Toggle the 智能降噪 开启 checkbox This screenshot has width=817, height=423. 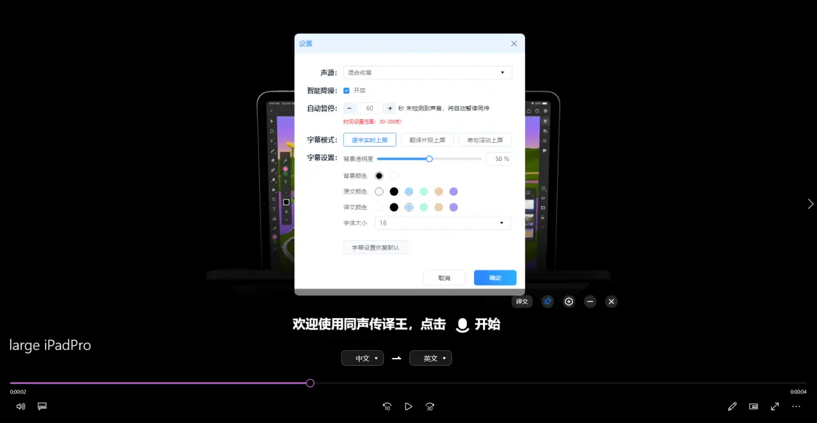point(346,90)
